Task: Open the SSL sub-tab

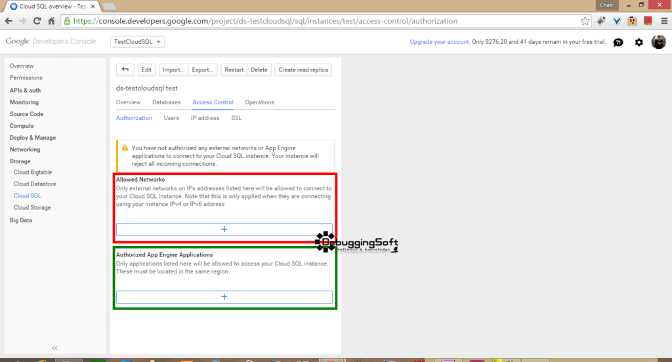Action: 236,118
